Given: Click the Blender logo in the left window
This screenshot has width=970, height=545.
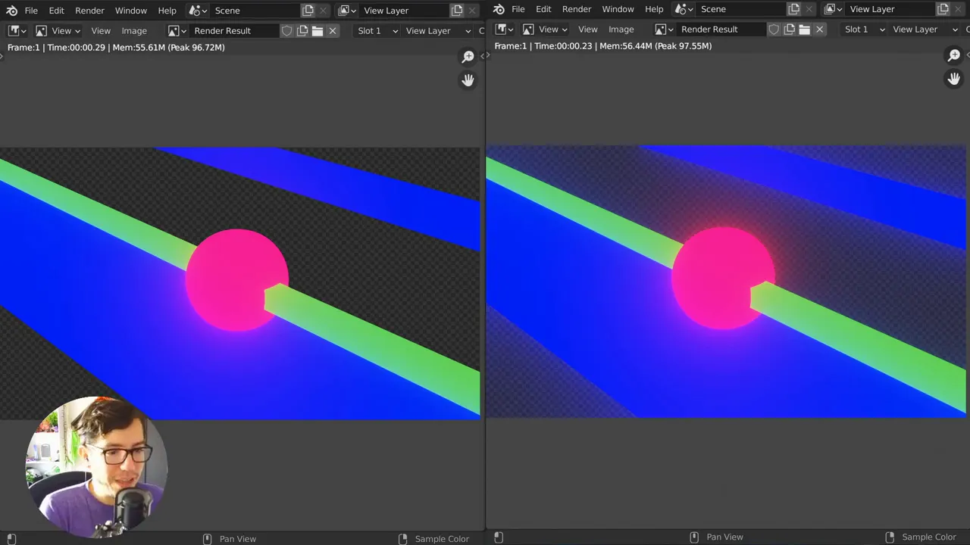Looking at the screenshot, I should click(x=11, y=11).
